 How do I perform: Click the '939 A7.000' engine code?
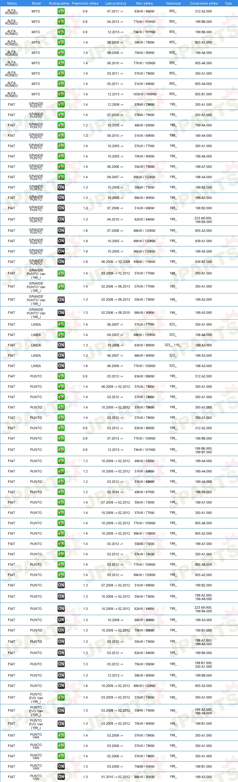[203, 262]
